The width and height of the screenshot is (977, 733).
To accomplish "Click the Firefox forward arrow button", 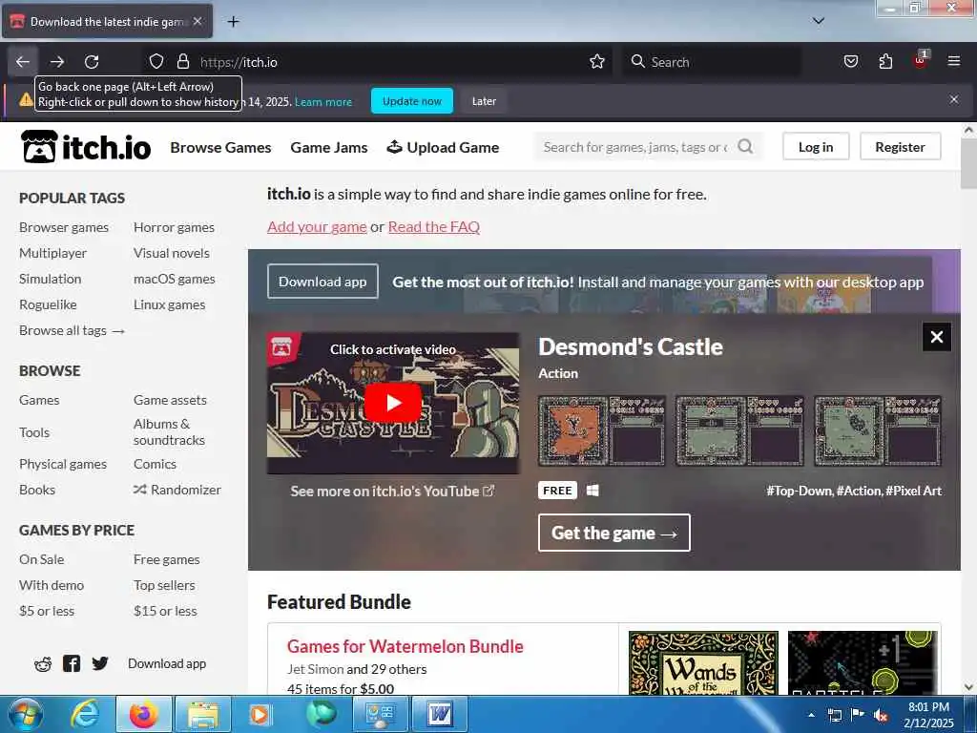I will [57, 62].
